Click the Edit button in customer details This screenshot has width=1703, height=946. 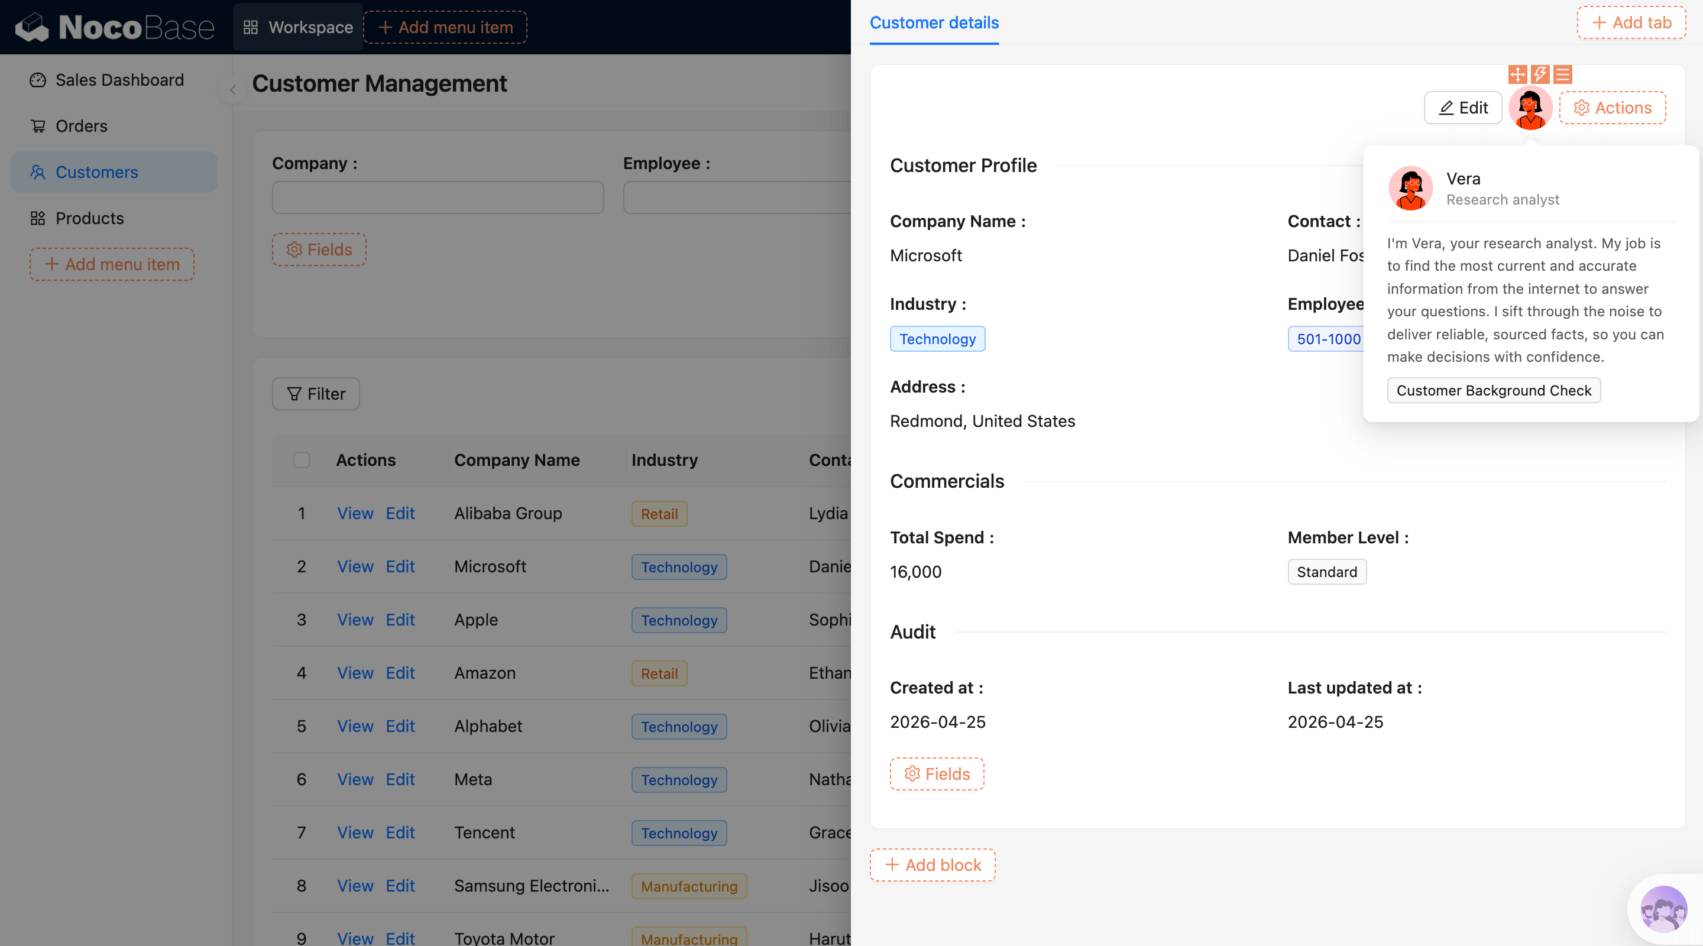coord(1462,108)
